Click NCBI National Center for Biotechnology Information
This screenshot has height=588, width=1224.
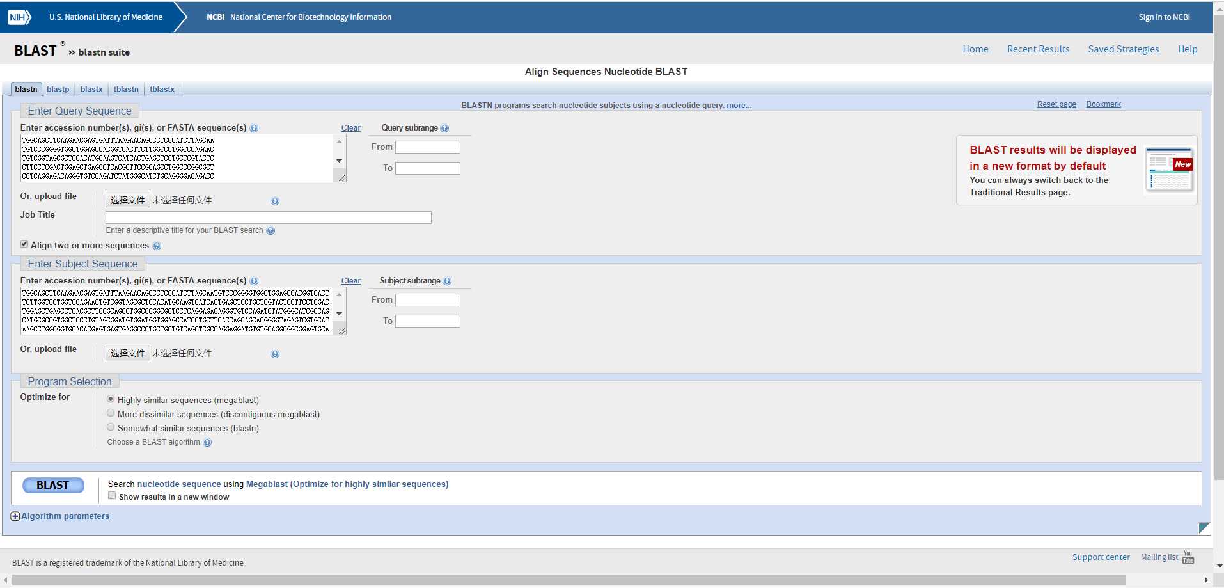299,17
